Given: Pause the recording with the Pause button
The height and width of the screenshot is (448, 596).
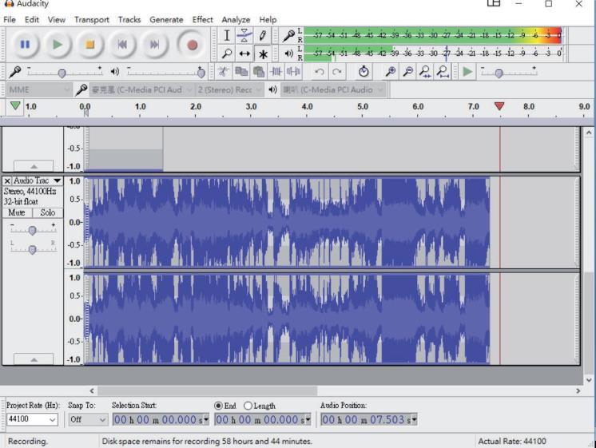Looking at the screenshot, I should click(25, 45).
